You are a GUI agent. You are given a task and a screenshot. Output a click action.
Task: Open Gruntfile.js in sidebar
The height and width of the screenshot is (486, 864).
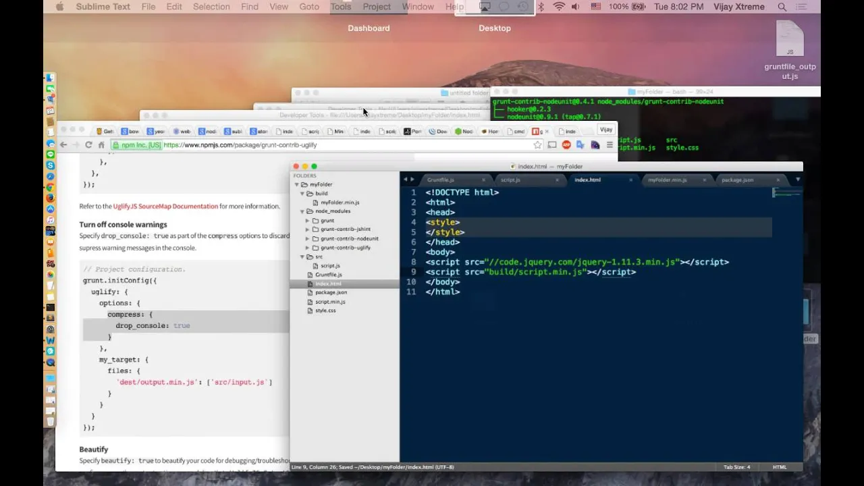[x=329, y=275]
